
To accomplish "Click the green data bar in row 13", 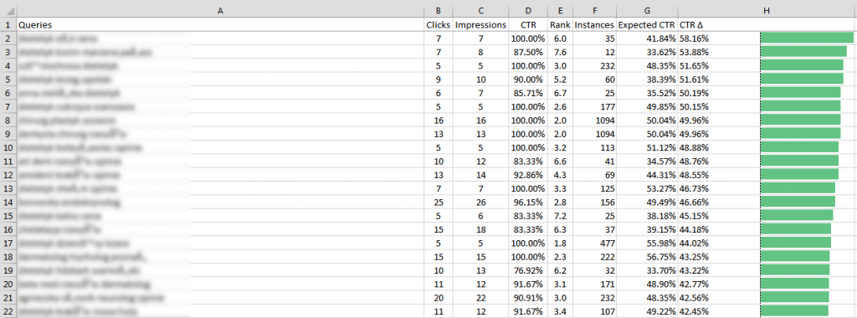I will pos(798,188).
